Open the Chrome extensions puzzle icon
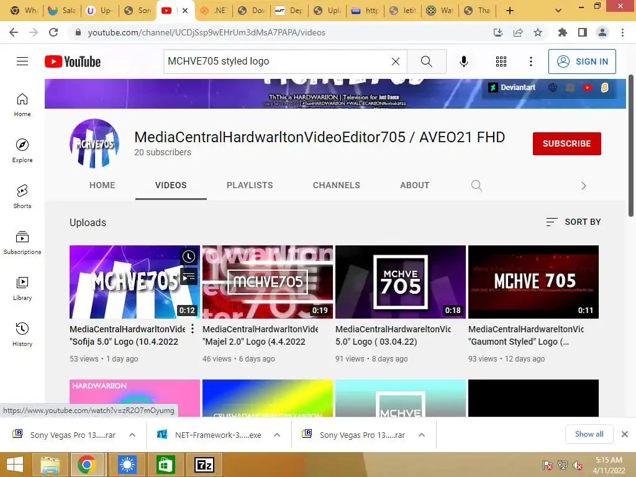 click(x=562, y=32)
